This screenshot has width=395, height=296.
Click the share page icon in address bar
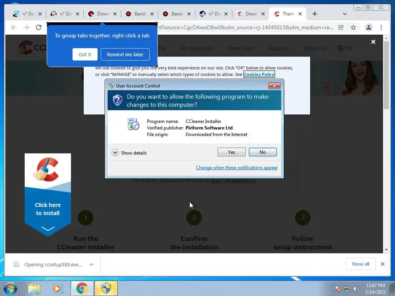[341, 27]
